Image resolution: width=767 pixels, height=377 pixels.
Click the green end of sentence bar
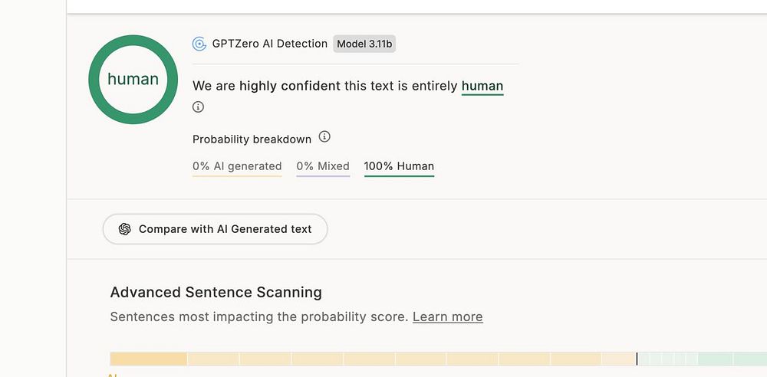point(744,359)
